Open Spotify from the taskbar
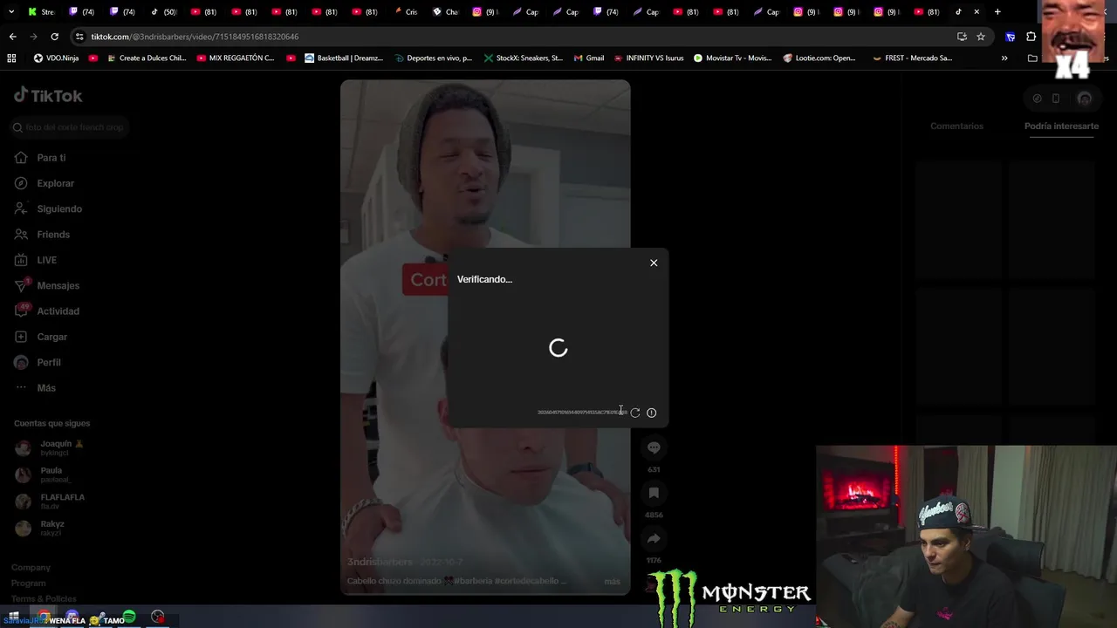The image size is (1117, 628). tap(129, 618)
